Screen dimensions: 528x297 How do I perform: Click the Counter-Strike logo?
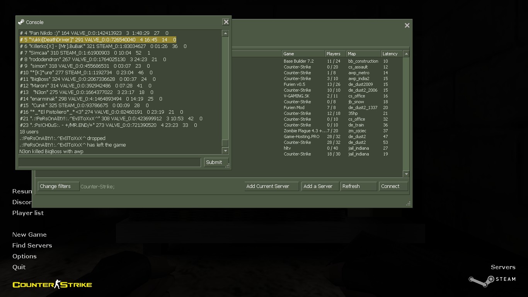pos(52,285)
